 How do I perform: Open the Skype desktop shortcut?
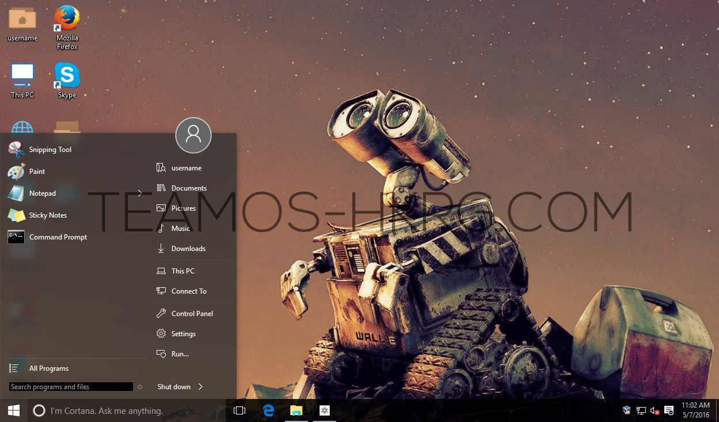click(67, 81)
